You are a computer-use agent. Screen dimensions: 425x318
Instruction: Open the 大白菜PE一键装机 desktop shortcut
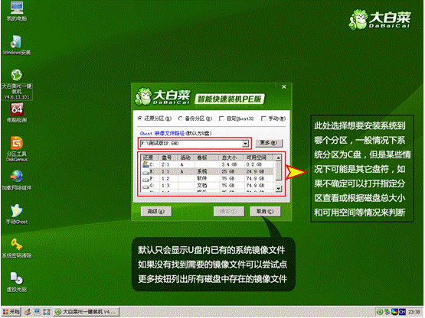(x=17, y=84)
